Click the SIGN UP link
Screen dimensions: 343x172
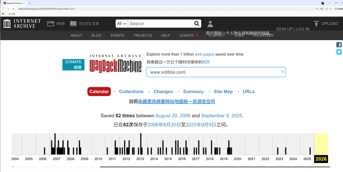284,29
